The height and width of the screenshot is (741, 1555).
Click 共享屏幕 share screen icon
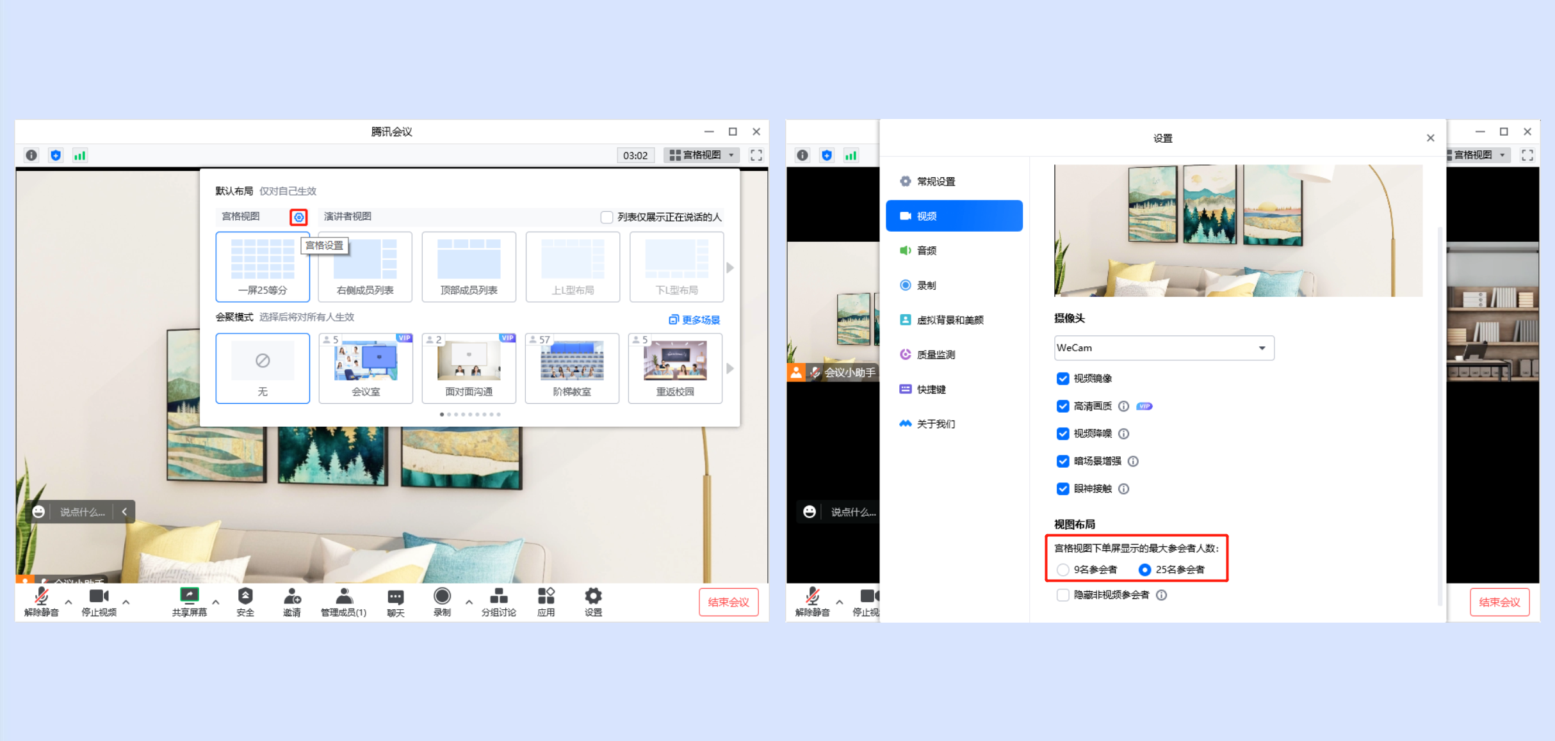click(x=189, y=596)
